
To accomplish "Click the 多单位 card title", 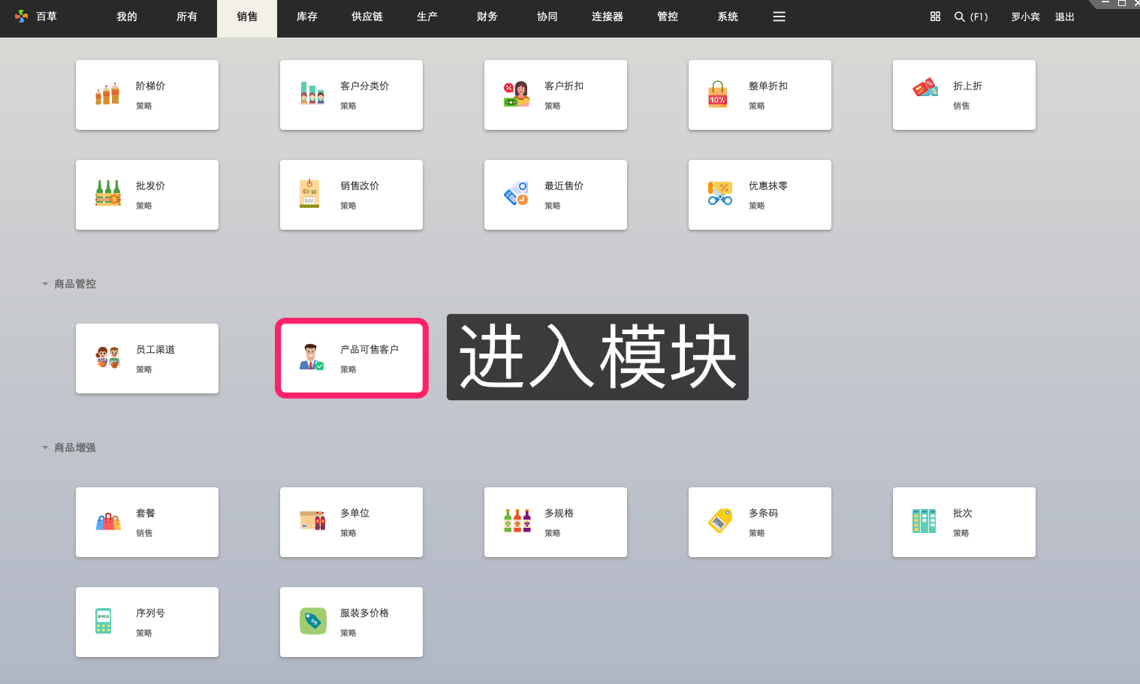I will point(354,513).
